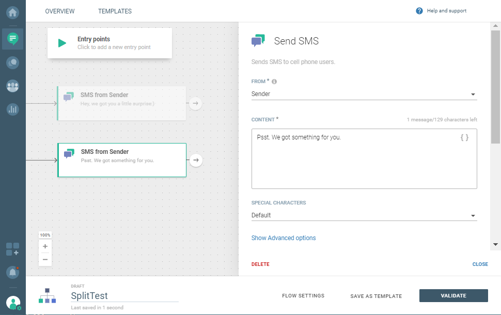Open the user account avatar icon
Viewport: 501px width, 315px height.
point(13,303)
